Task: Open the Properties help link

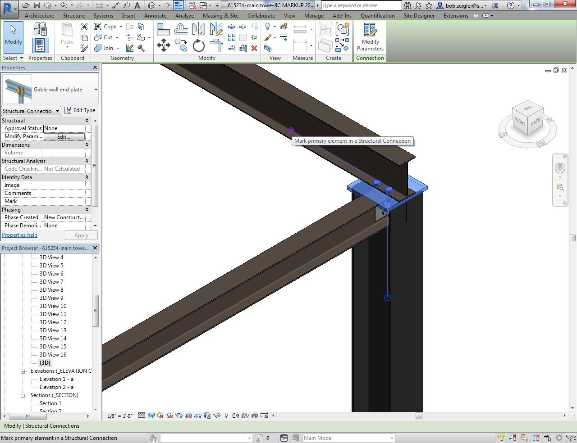Action: tap(20, 235)
